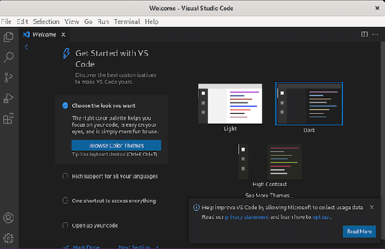Select 'Choose the look you want' step heading
This screenshot has width=385, height=249.
point(103,106)
